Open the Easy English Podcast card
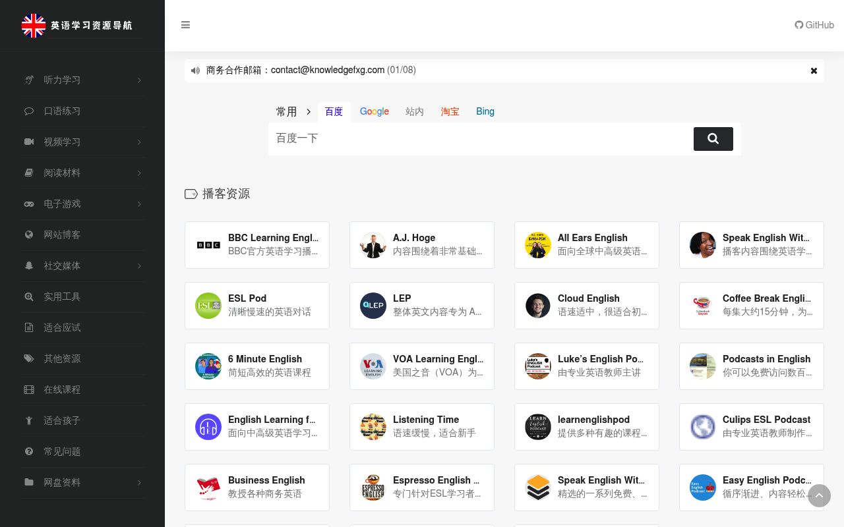 [x=752, y=487]
